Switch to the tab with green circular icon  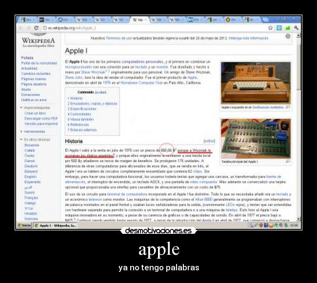(232, 20)
